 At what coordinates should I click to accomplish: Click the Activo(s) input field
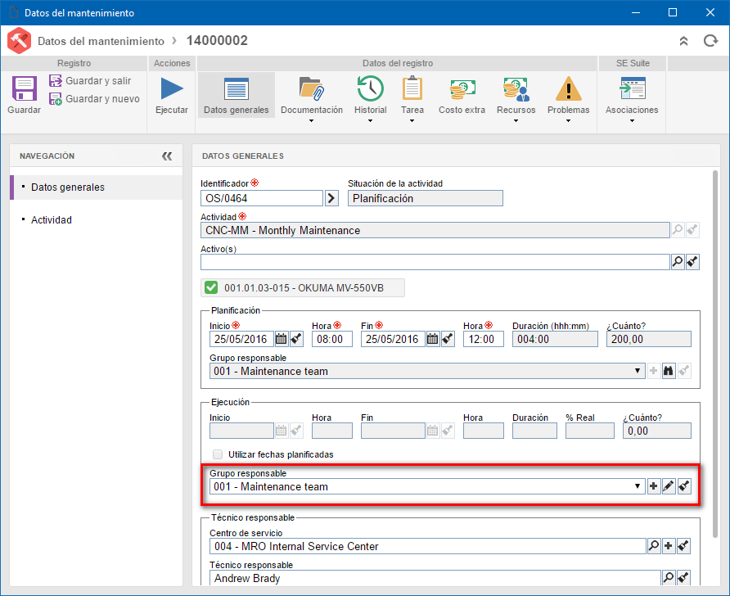pyautogui.click(x=435, y=262)
